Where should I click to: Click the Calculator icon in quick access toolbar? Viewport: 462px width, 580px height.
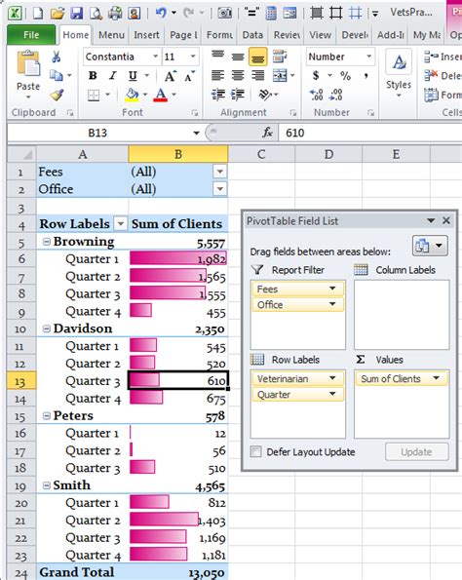click(x=271, y=14)
